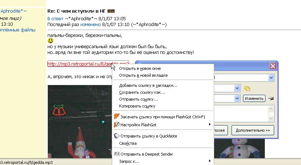Select Закачать ссылку при помощи FlashGot
Screen dimensions: 301x165
tap(163, 117)
